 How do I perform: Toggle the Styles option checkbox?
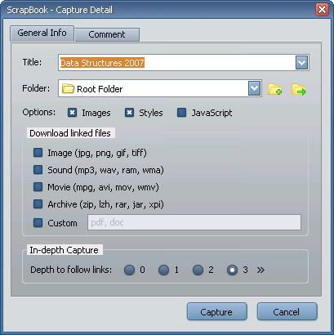pos(129,113)
